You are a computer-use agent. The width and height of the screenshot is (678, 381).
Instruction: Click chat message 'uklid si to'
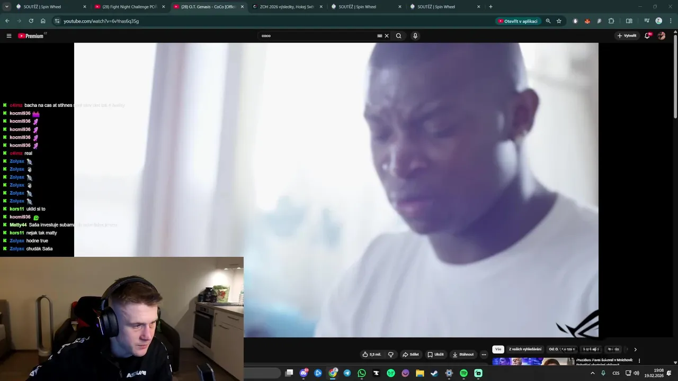tap(35, 209)
